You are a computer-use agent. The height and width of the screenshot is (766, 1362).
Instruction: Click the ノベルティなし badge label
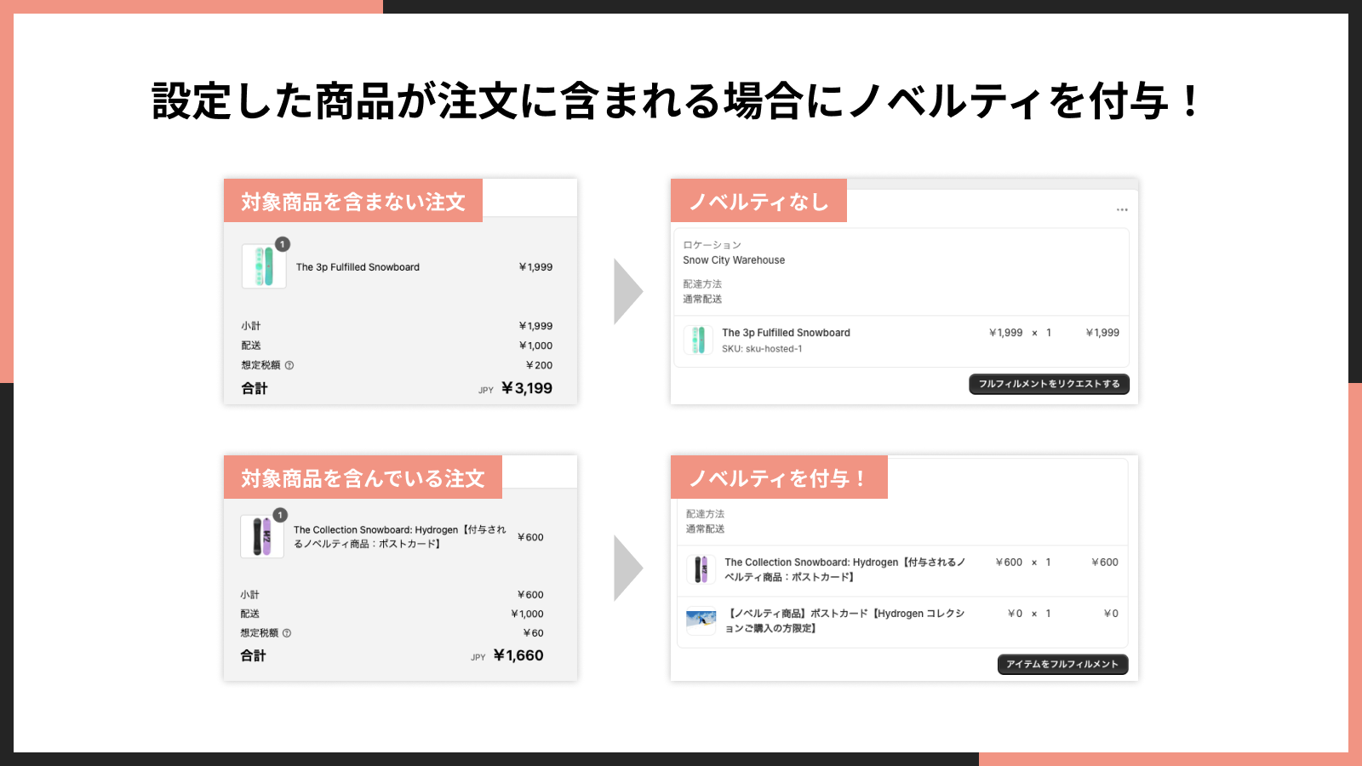[x=758, y=201]
